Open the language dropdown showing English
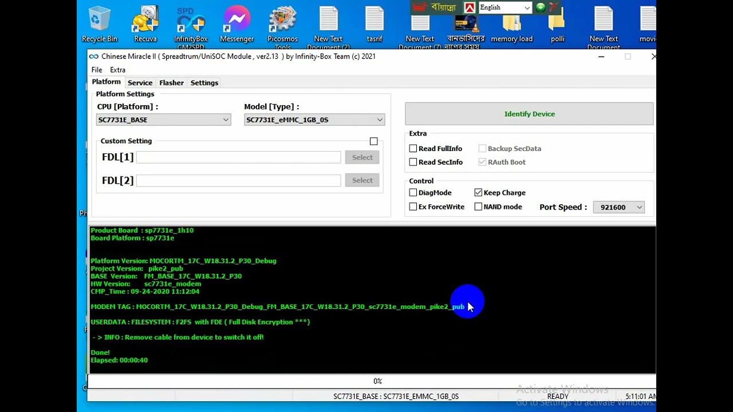The height and width of the screenshot is (412, 733). (x=505, y=7)
